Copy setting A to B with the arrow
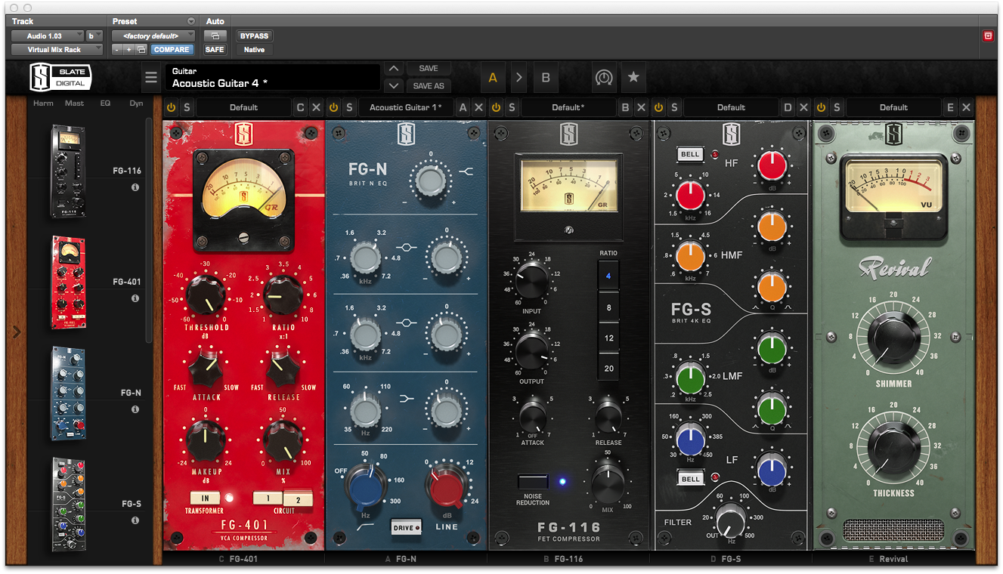The width and height of the screenshot is (1003, 574). click(x=519, y=78)
